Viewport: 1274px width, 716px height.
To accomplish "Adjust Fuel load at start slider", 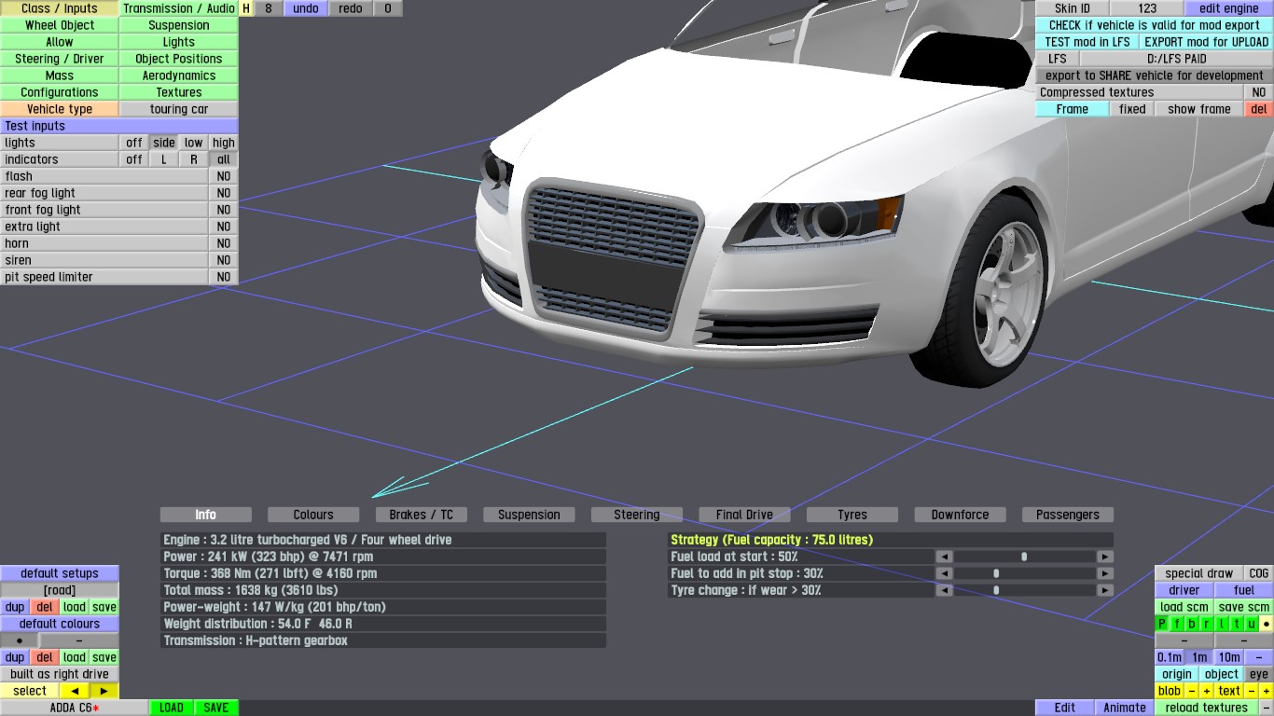I will click(1024, 557).
